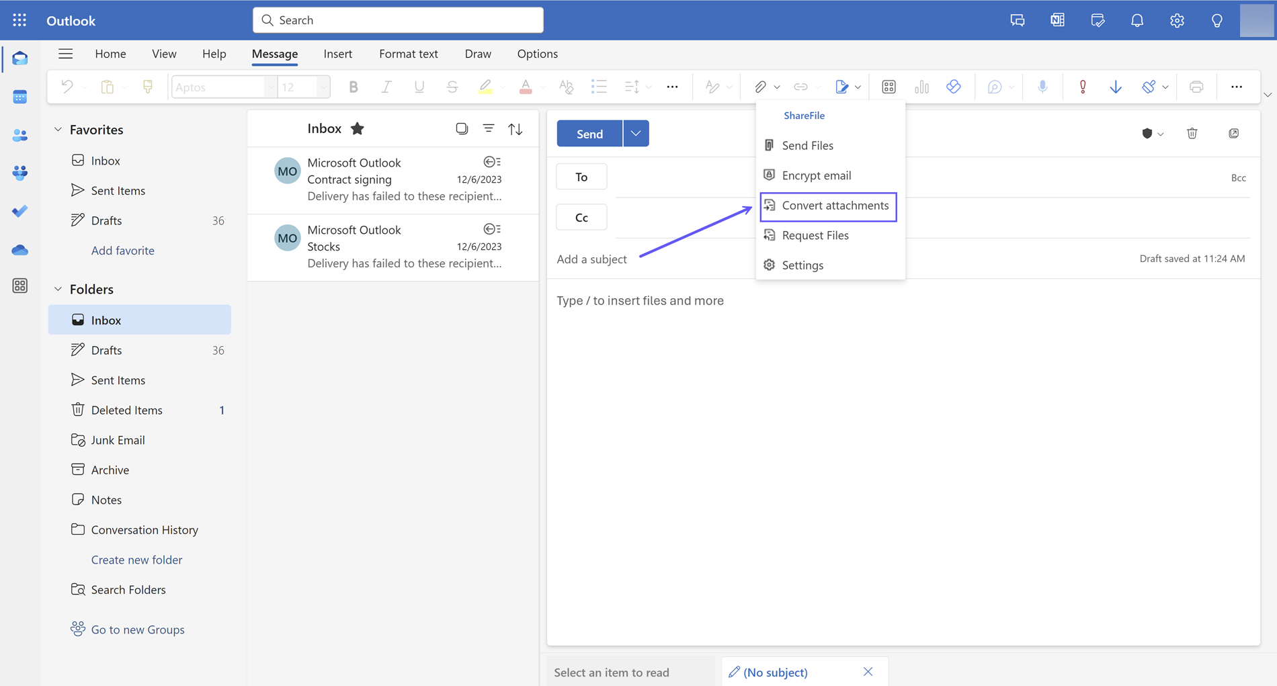Open OneDrive cloud app
This screenshot has width=1277, height=686.
20,250
